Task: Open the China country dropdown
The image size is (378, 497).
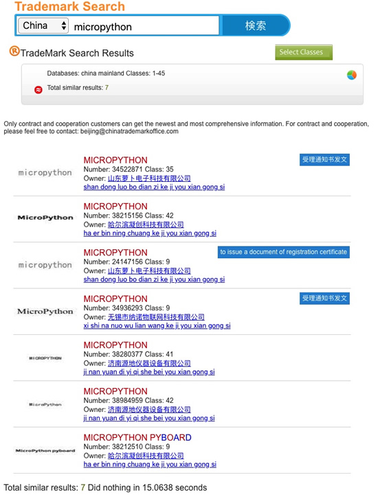Action: [43, 25]
